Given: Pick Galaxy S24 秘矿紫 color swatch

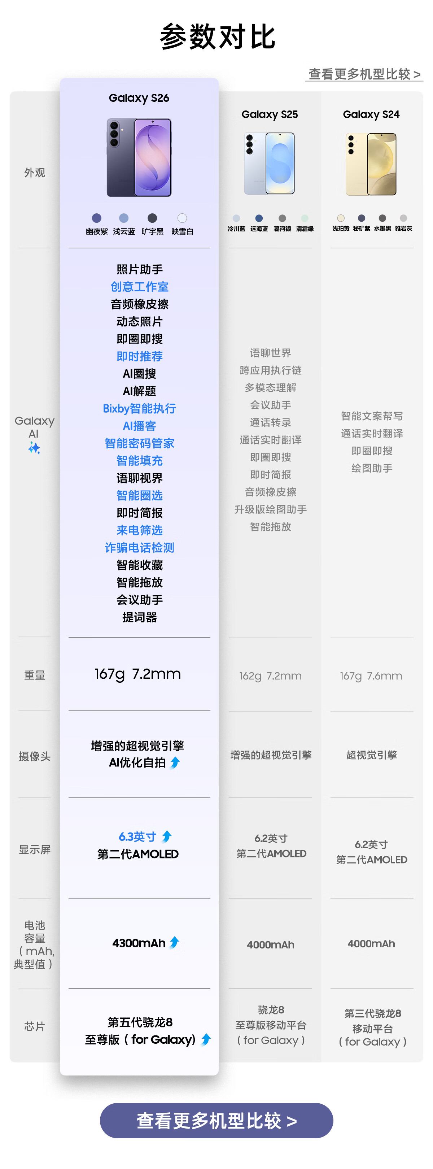Looking at the screenshot, I should click(x=361, y=218).
